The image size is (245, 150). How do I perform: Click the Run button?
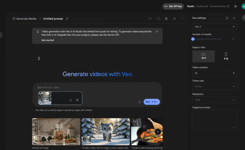pos(152,102)
